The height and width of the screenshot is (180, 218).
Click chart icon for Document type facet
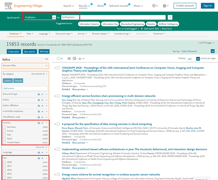tap(39, 94)
